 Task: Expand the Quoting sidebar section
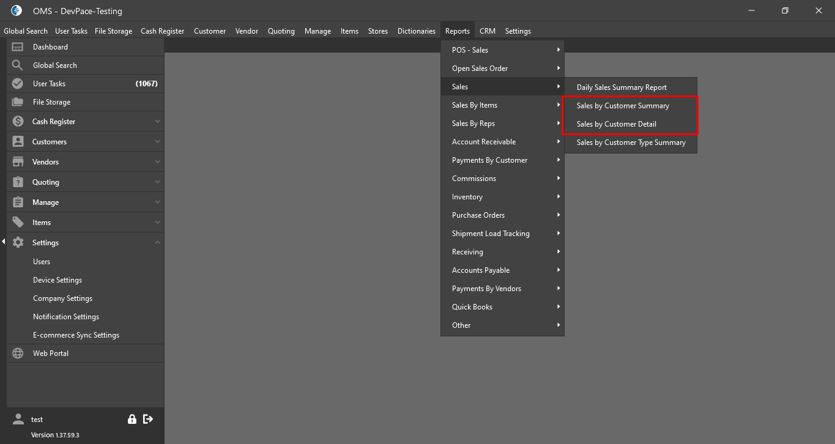[157, 182]
